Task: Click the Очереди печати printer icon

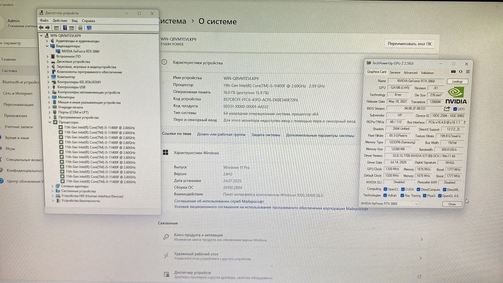Action: click(54, 107)
